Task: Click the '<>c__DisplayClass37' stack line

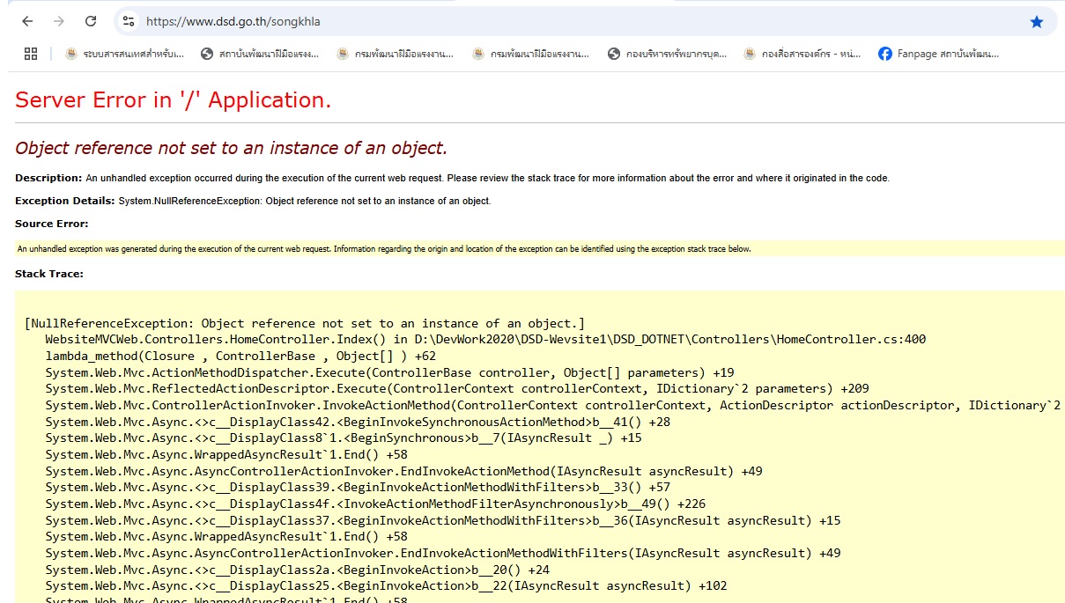Action: click(443, 520)
